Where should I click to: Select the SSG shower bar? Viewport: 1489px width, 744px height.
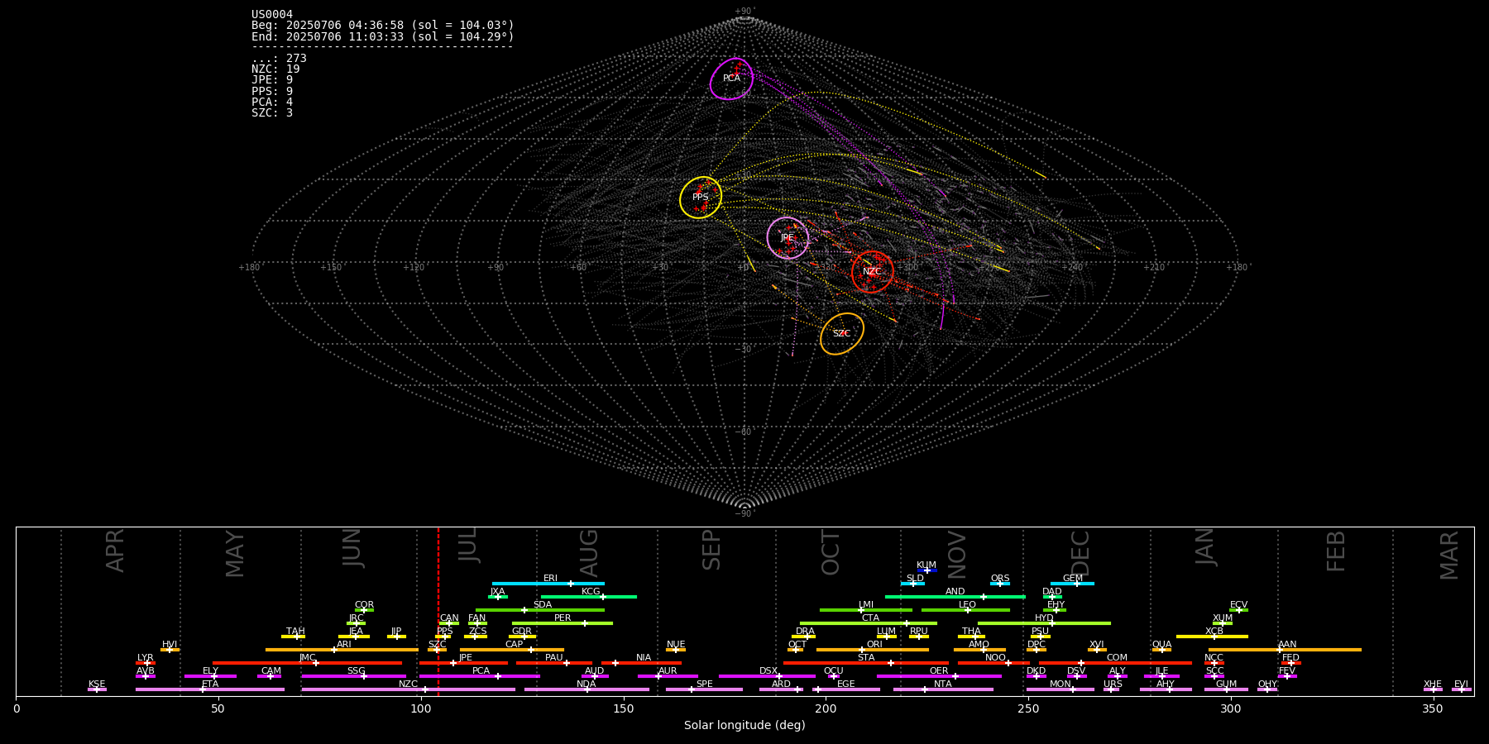click(354, 676)
